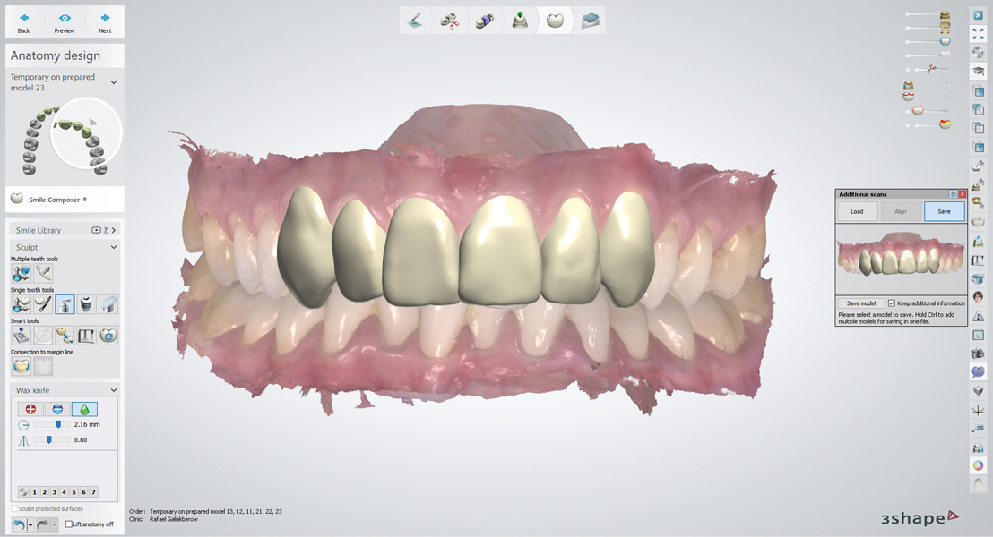
Task: Select the Wax knife smooth (green drop) mode
Action: tap(84, 409)
